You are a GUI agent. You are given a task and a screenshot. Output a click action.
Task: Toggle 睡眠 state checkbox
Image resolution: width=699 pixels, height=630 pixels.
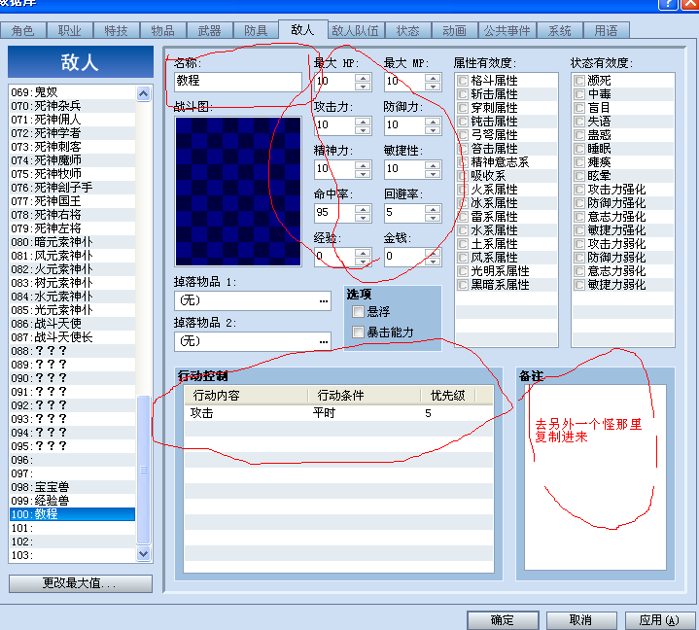click(x=579, y=149)
